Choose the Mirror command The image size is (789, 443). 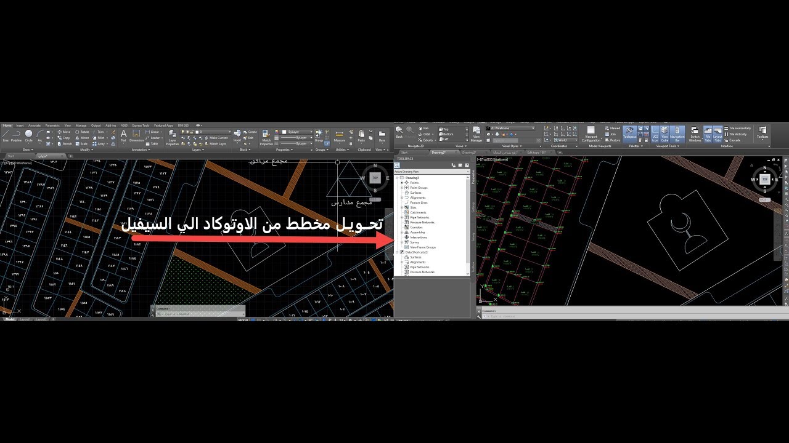[83, 138]
